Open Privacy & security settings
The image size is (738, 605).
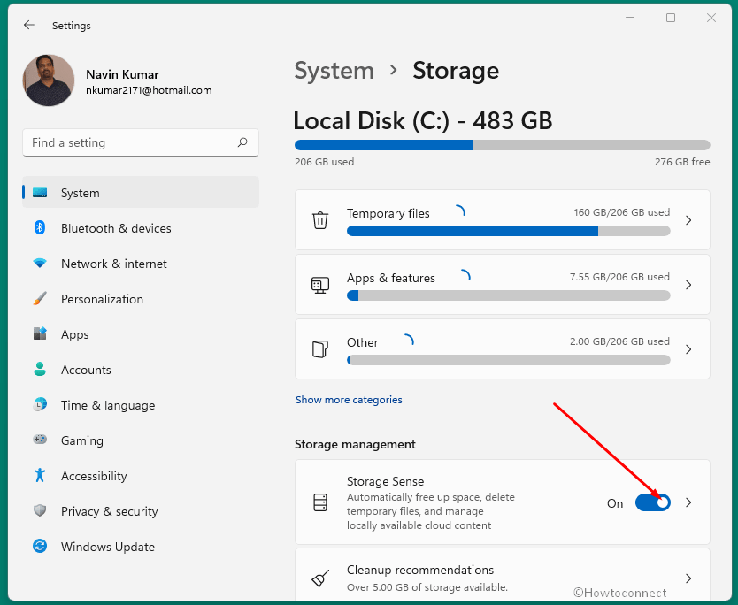tap(141, 511)
